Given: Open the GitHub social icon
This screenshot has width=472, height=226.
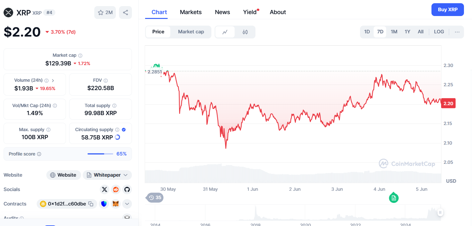Looking at the screenshot, I should tap(127, 189).
